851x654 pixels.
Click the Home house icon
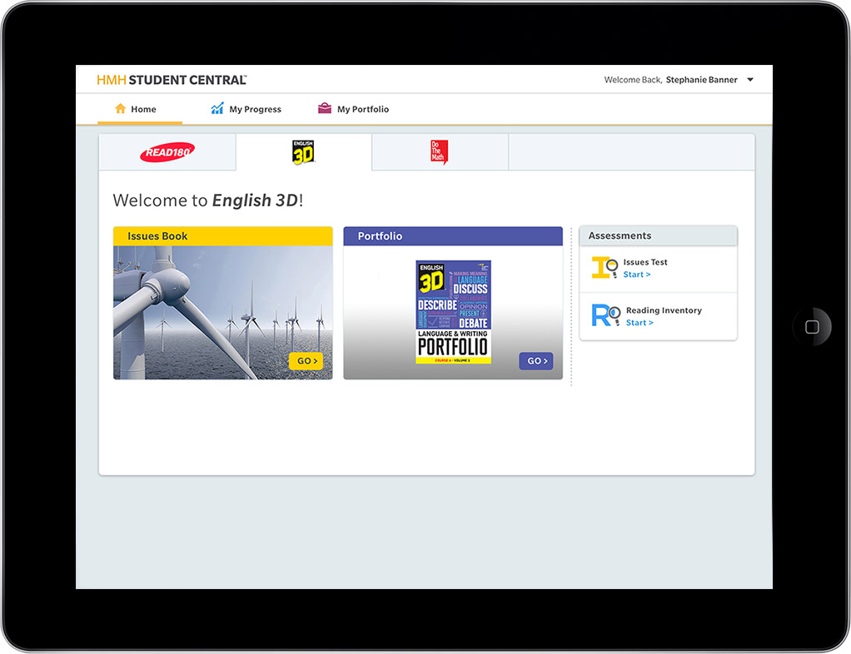pyautogui.click(x=121, y=108)
